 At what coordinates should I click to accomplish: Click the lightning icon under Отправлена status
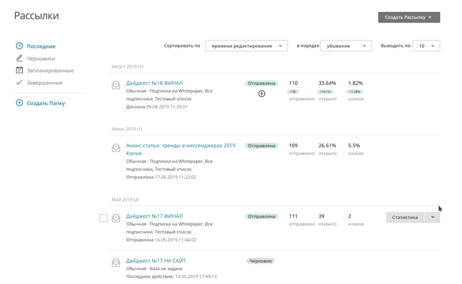click(x=261, y=94)
